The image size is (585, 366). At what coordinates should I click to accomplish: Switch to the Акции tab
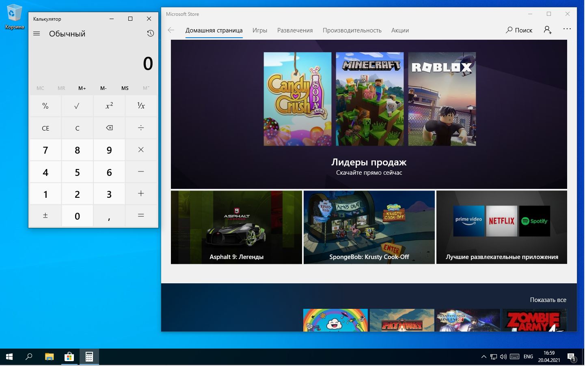tap(400, 30)
